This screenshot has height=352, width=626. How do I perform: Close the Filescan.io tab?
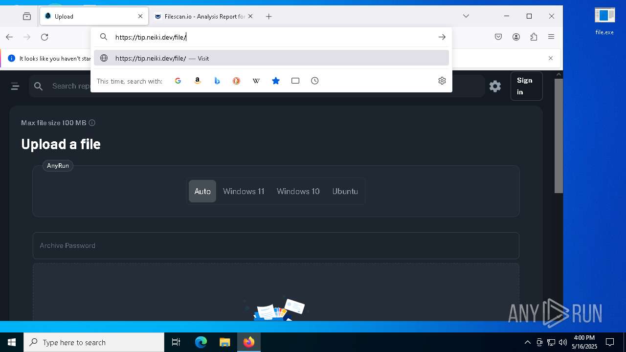pos(250,16)
